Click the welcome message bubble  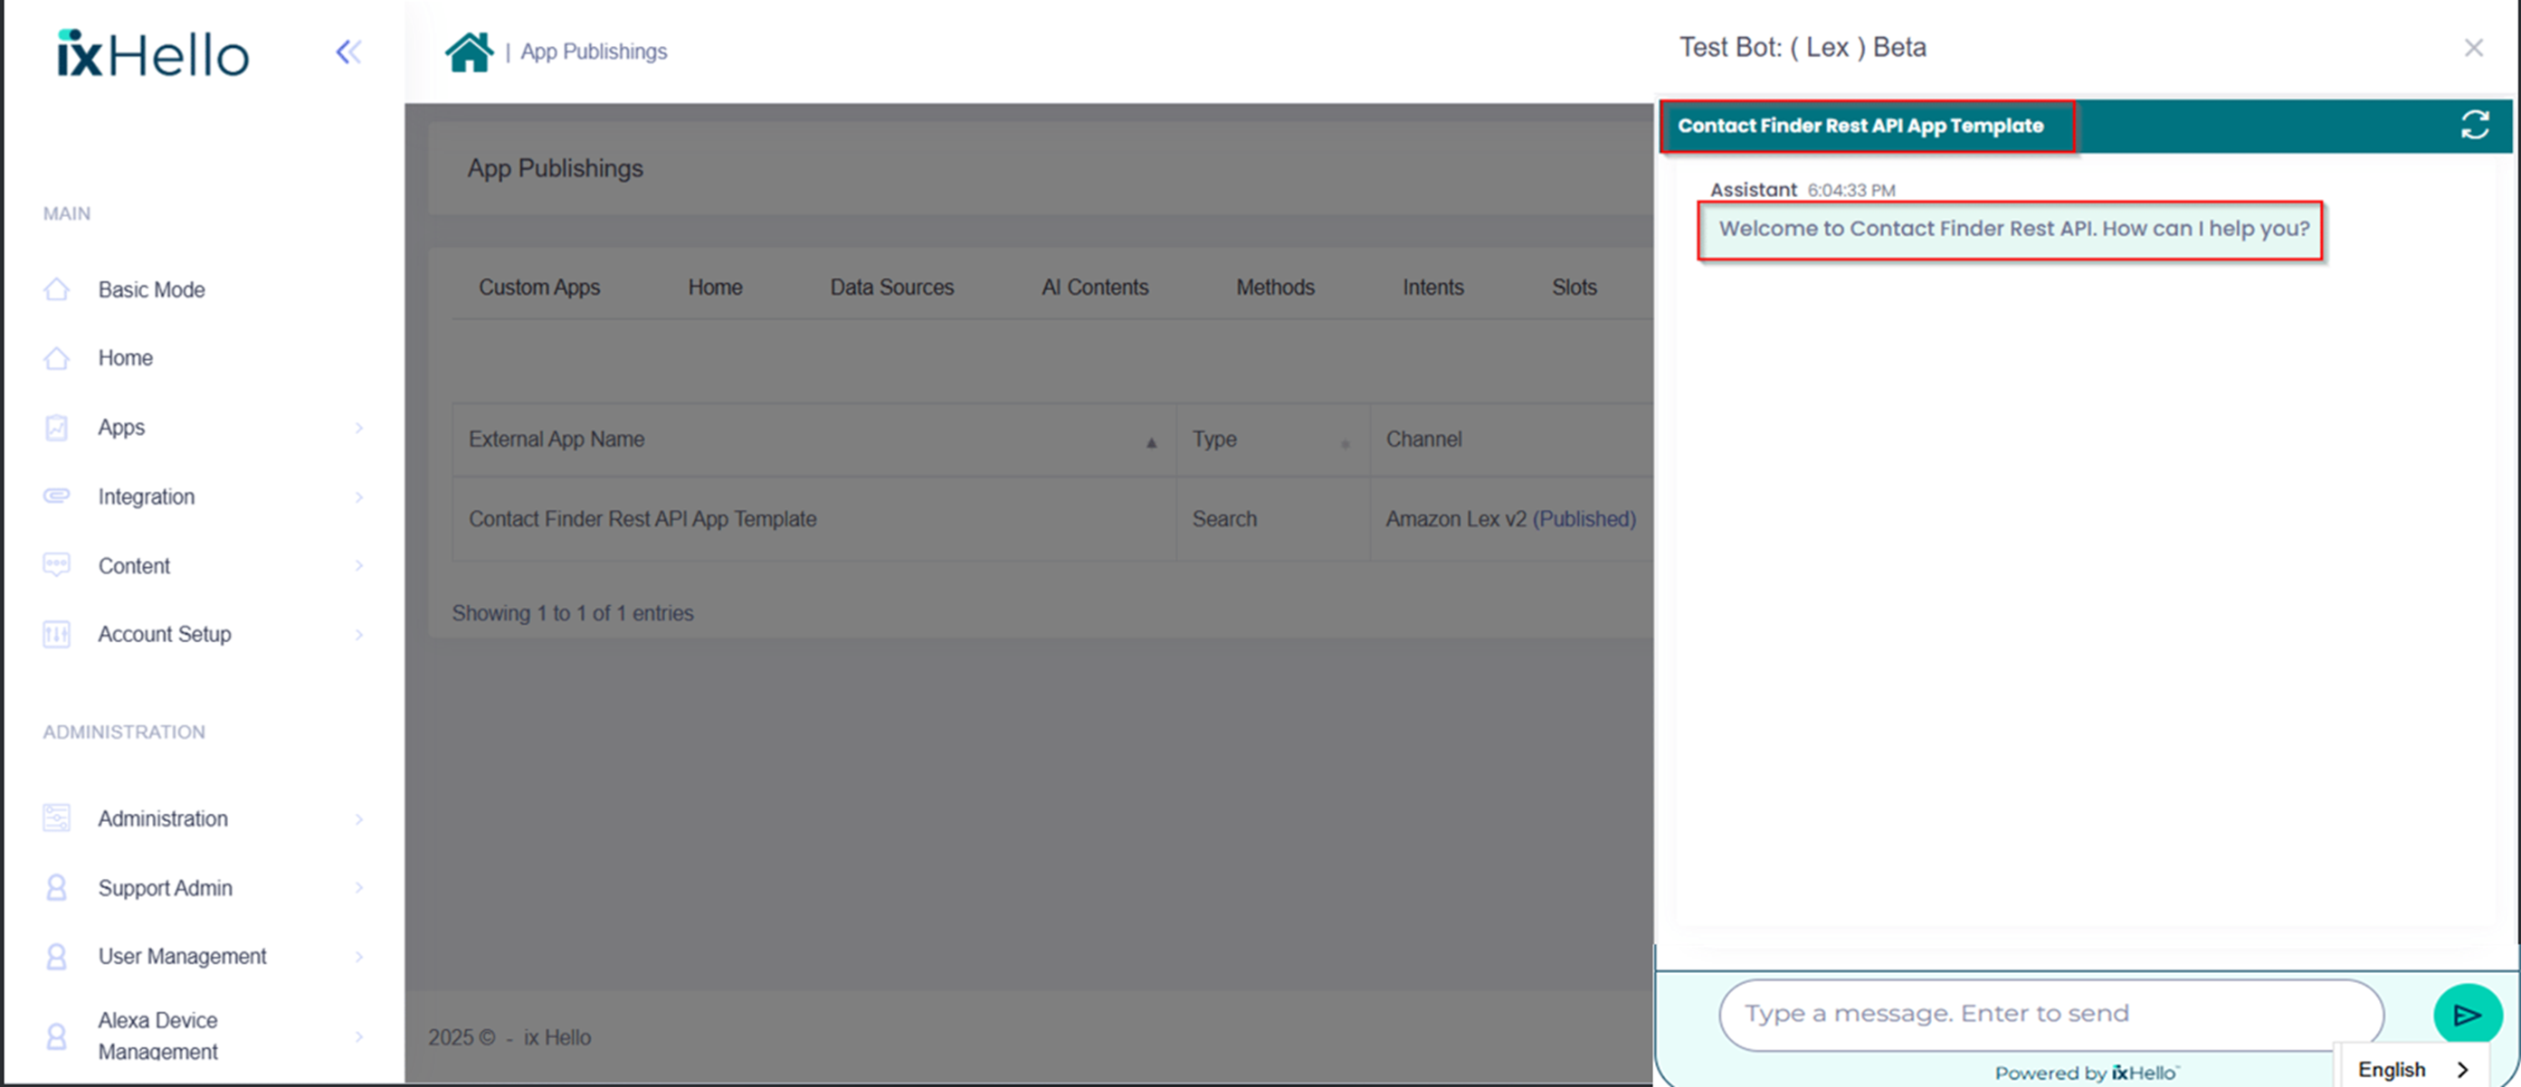2012,230
